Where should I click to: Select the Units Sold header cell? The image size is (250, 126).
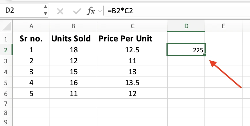[x=73, y=39]
